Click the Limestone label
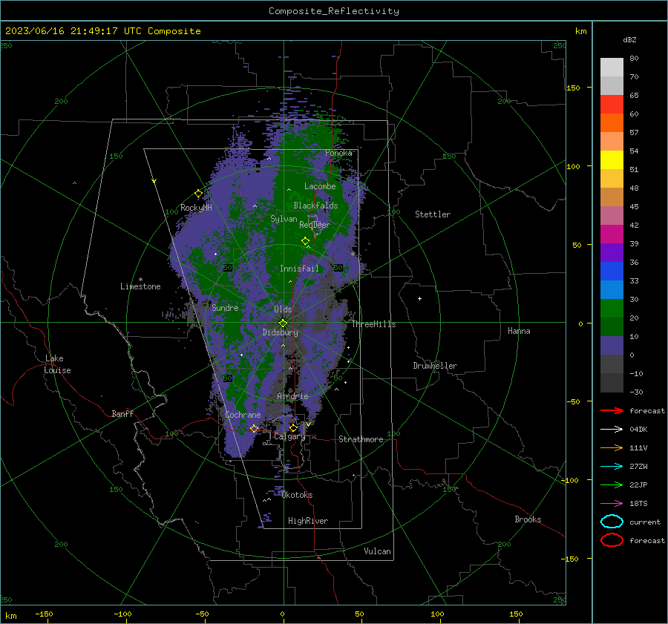 140,286
